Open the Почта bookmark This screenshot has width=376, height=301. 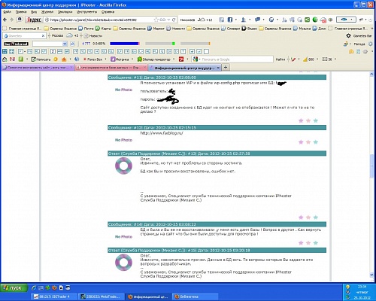click(x=86, y=29)
